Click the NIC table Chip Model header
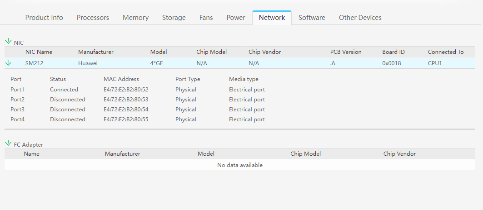 coord(212,52)
